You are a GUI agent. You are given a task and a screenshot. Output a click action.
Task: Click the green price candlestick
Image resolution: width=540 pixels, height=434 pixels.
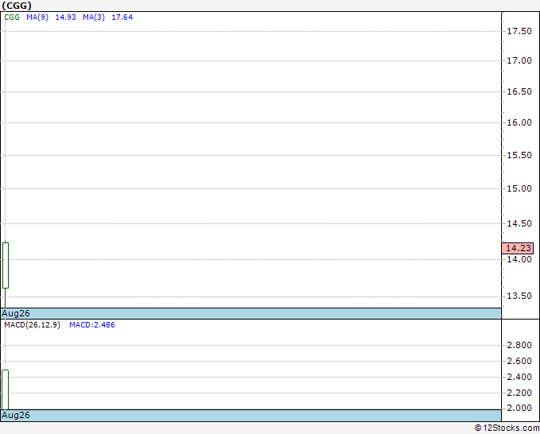pos(6,265)
